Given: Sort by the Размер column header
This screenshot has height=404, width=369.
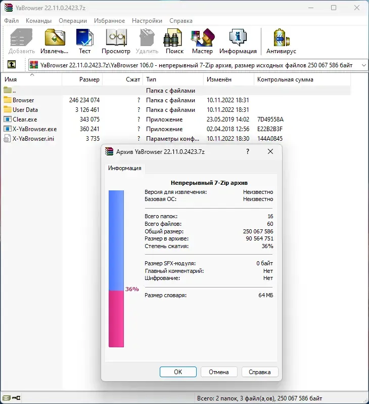Looking at the screenshot, I should [x=82, y=79].
